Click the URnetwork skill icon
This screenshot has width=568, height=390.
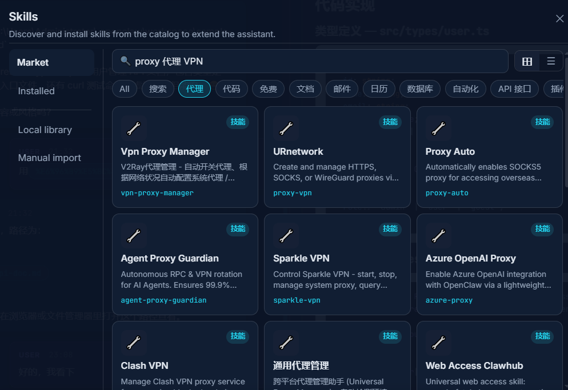[286, 128]
